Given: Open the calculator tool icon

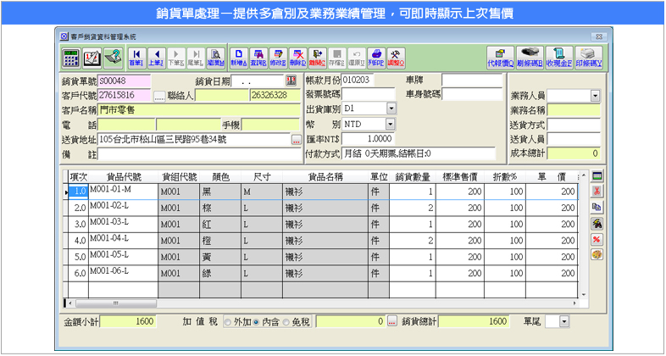Looking at the screenshot, I should (71, 57).
